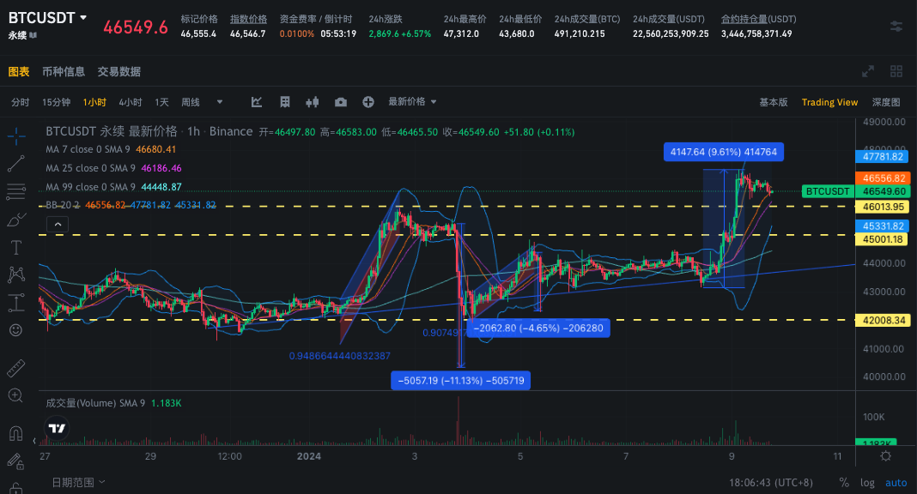Click the perpetual contract info icon

(x=33, y=35)
